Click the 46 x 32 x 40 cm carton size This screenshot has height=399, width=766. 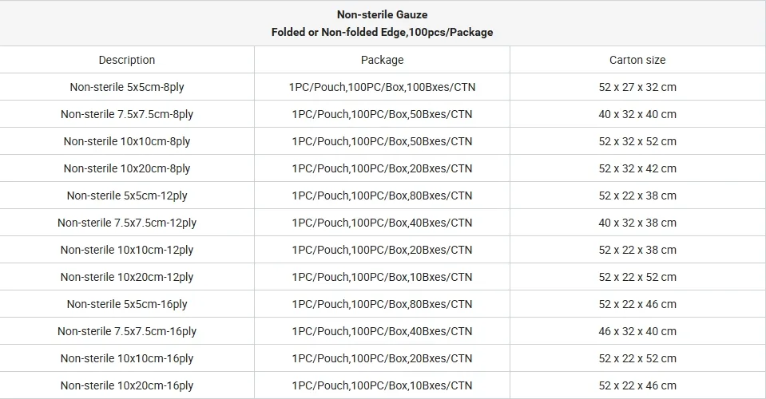[637, 331]
